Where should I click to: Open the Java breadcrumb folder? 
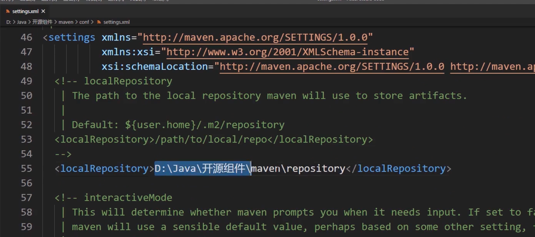[22, 22]
